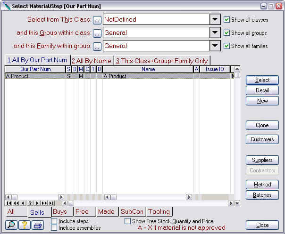The height and width of the screenshot is (234, 285).
Task: Click ellipsis button beside Family within group
Action: (97, 47)
